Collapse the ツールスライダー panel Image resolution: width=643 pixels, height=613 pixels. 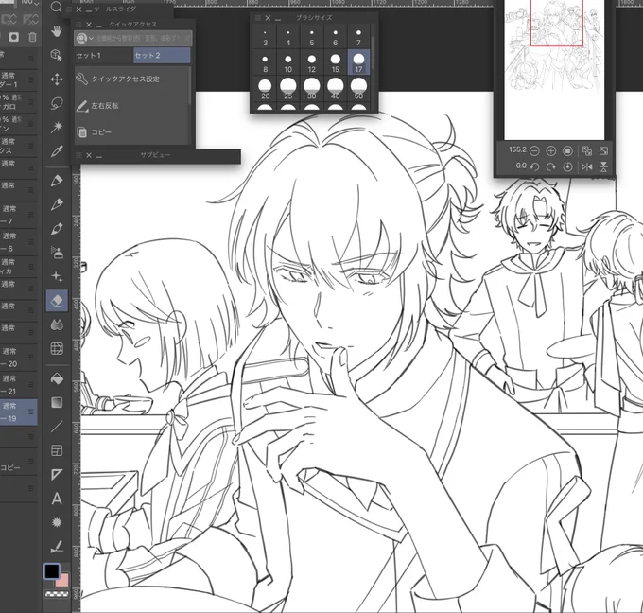coord(89,9)
